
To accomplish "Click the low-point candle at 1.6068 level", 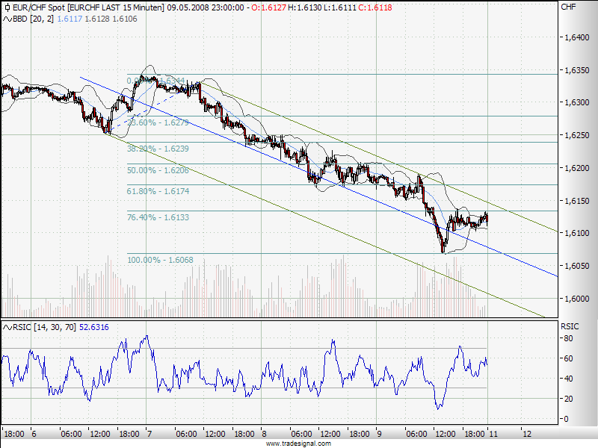I will (443, 248).
